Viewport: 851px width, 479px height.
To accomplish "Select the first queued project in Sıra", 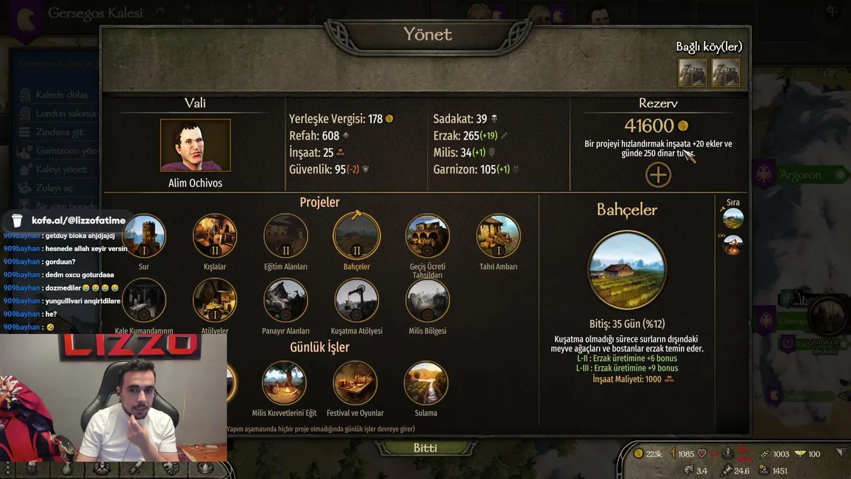I will click(733, 218).
